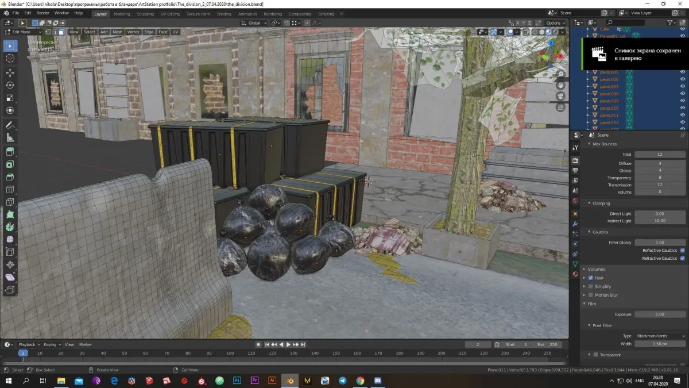
Task: Select the Bevel tool
Action: [10, 177]
